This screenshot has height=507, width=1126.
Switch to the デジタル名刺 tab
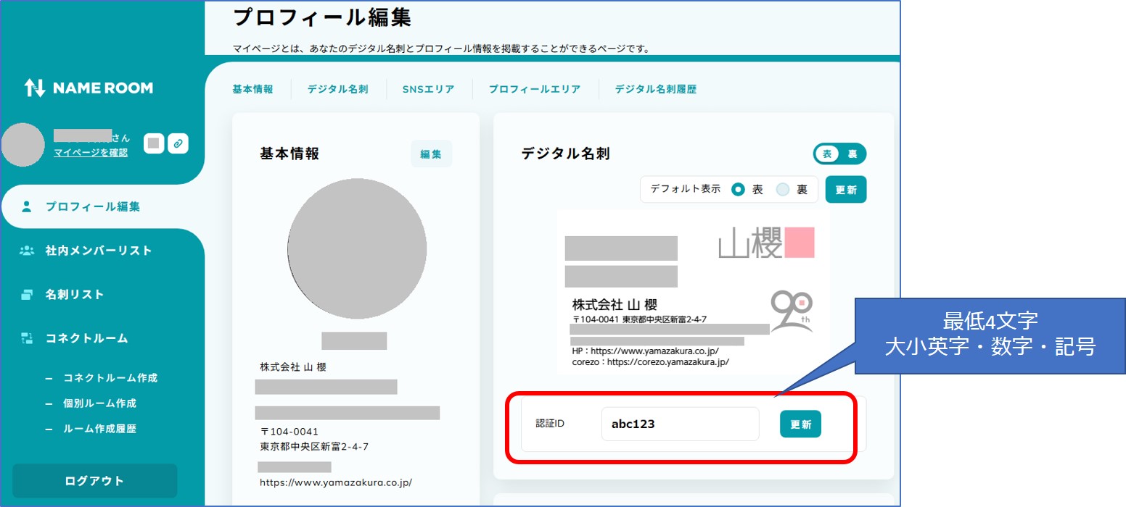point(337,90)
